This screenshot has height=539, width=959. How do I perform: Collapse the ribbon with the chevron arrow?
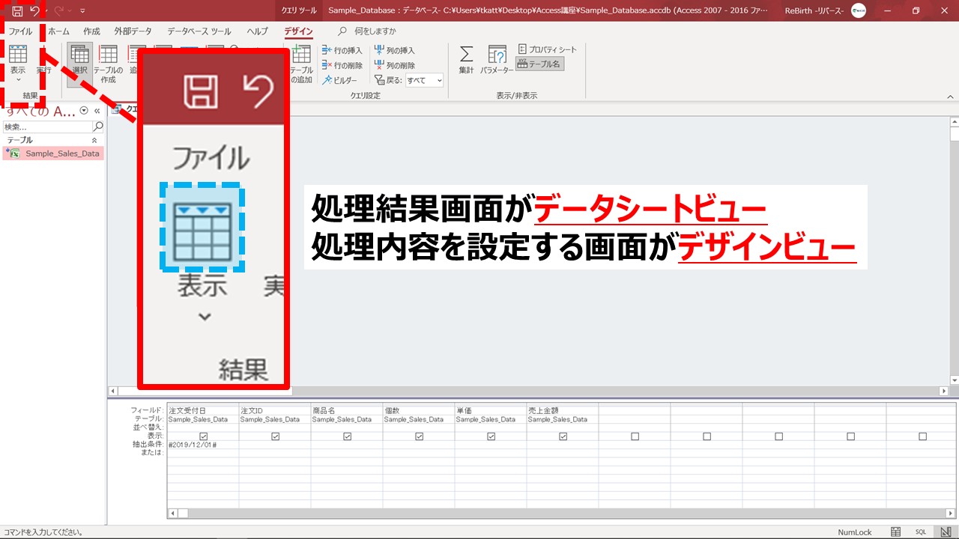coord(949,96)
